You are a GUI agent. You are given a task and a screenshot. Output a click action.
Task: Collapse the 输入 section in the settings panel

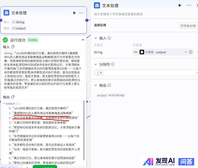pyautogui.click(x=96, y=38)
